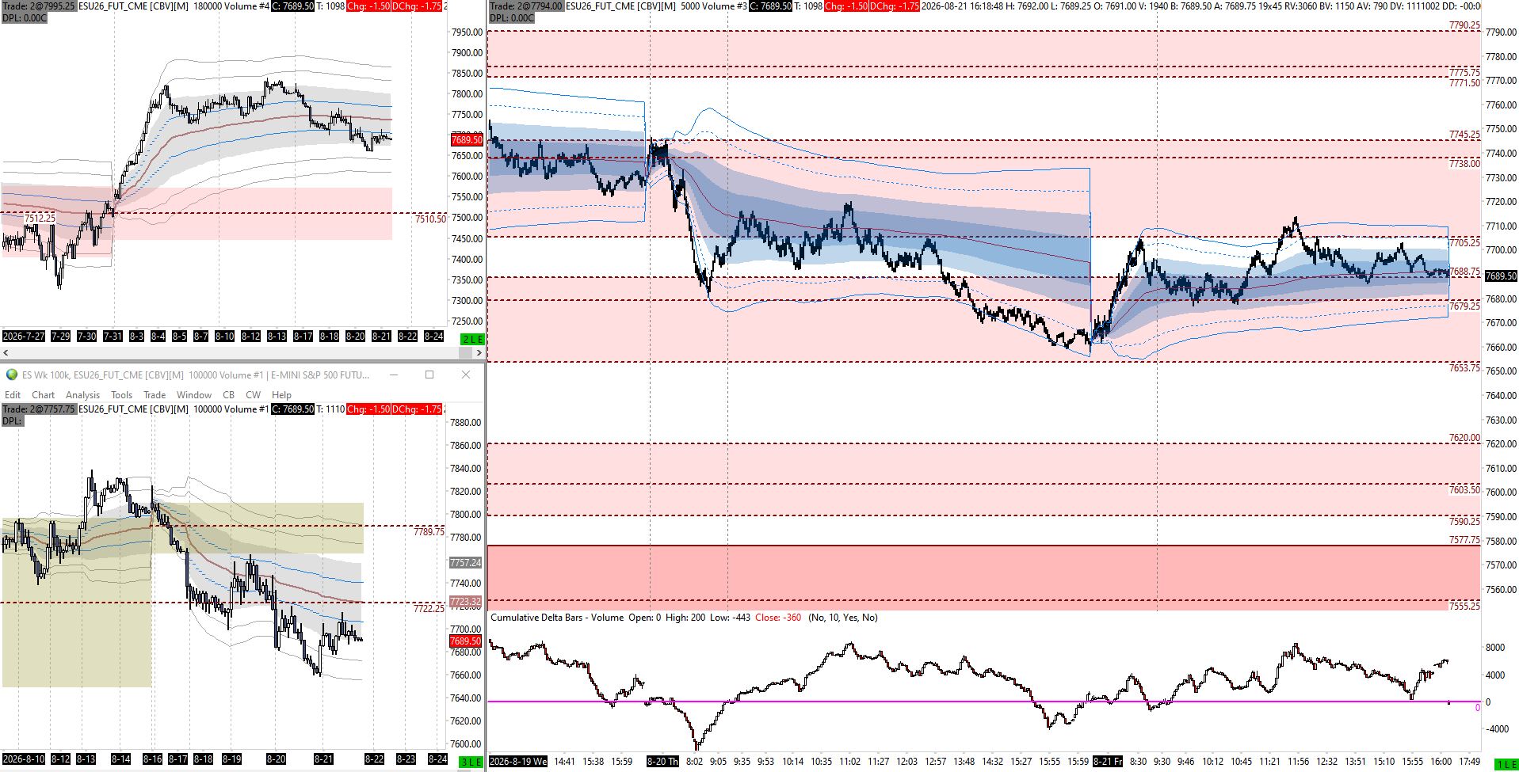The width and height of the screenshot is (1519, 772).
Task: Click the '8-13' date marker on top-left chart
Action: click(277, 337)
